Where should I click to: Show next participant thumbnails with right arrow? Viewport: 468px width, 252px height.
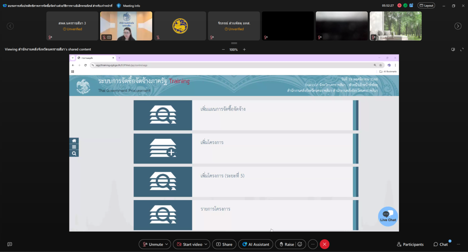pos(458,26)
